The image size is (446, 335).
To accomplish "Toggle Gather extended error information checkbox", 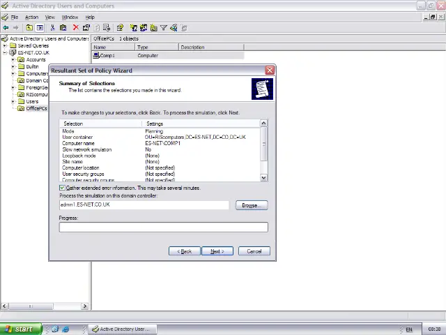I will click(x=63, y=188).
